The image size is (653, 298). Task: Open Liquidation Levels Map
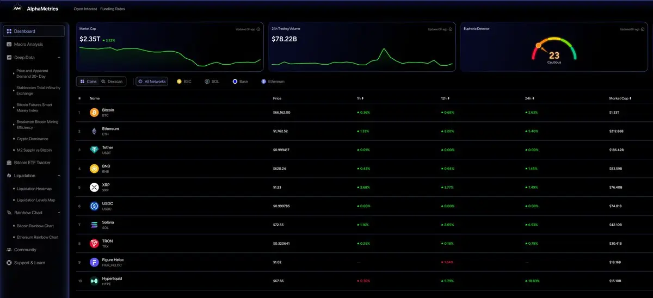(x=36, y=200)
